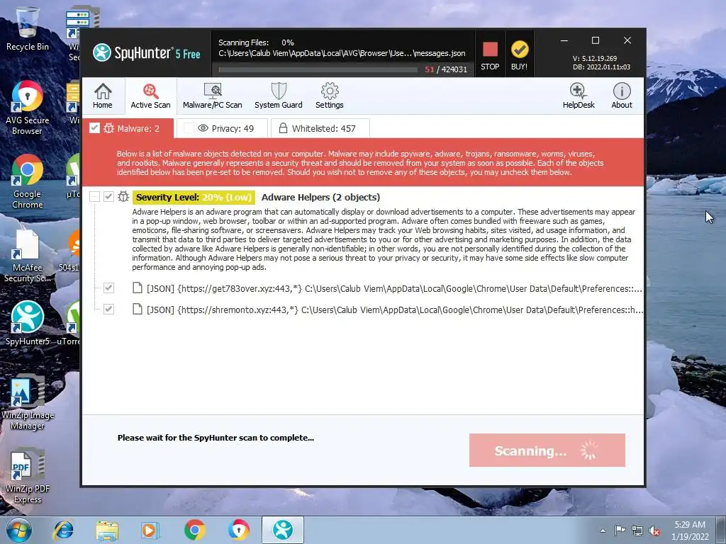
Task: Click the Scanning... button
Action: point(547,450)
